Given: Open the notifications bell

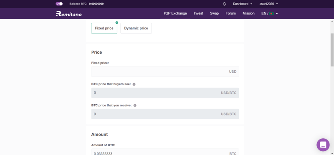Looking at the screenshot, I should coord(224,4).
